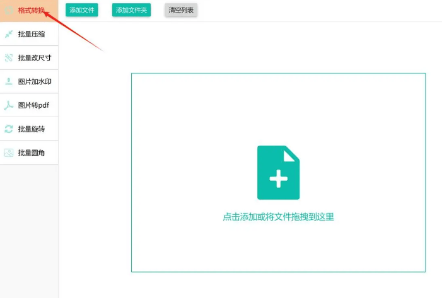Click the 批量压缩 compress icon
442x298 pixels.
[x=9, y=34]
